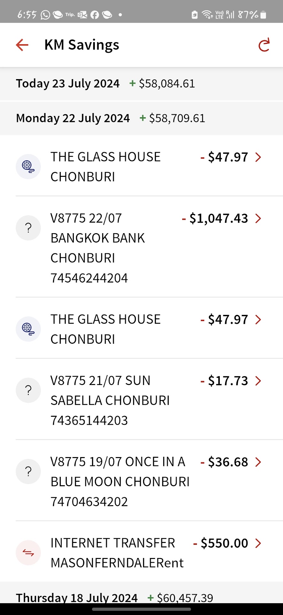Image resolution: width=283 pixels, height=615 pixels.
Task: Tap Facebook notification icon in status bar
Action: pos(95,15)
